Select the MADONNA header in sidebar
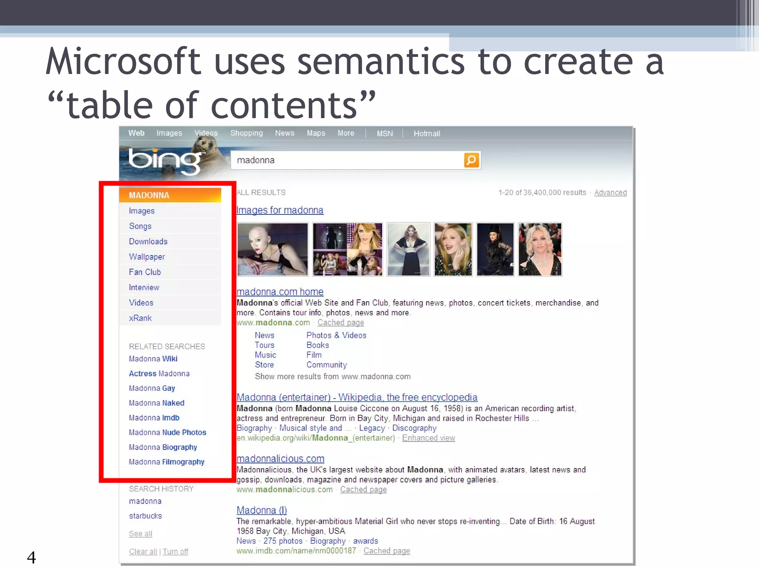 [170, 195]
